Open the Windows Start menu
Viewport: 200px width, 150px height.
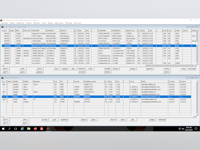coord(3,129)
